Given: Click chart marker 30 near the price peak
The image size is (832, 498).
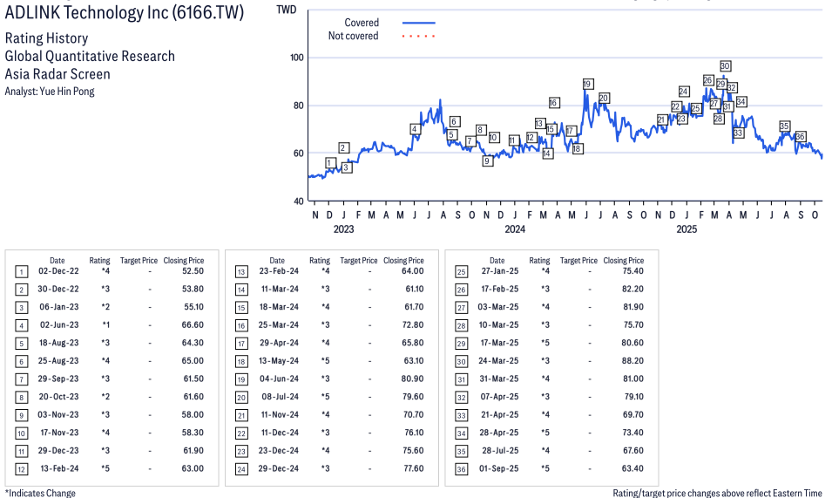Looking at the screenshot, I should [x=725, y=66].
